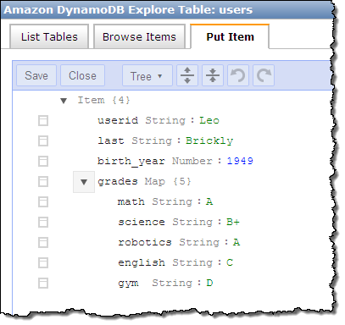Switch to the List Tables tab
The height and width of the screenshot is (325, 345).
coord(49,36)
